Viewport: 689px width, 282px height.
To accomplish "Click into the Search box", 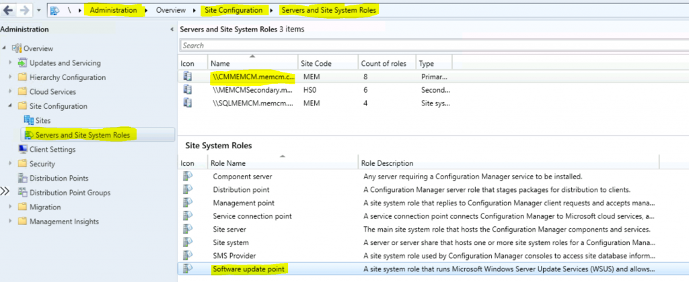I will [x=434, y=45].
